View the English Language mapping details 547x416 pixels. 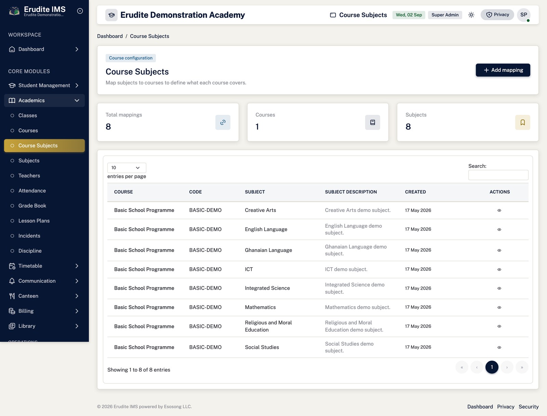(x=499, y=230)
